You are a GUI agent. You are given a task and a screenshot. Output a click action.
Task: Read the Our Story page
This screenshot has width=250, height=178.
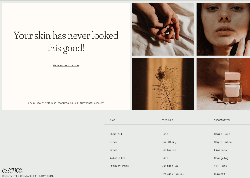[169, 142]
